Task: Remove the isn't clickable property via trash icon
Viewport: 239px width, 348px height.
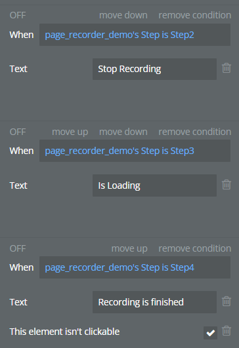Action: pyautogui.click(x=227, y=331)
